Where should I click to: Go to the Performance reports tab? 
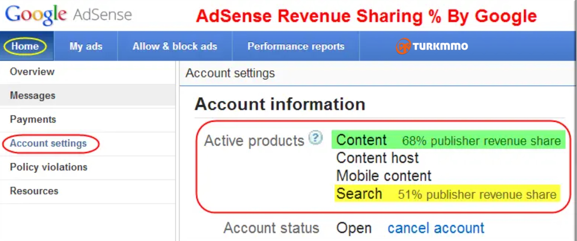(296, 46)
